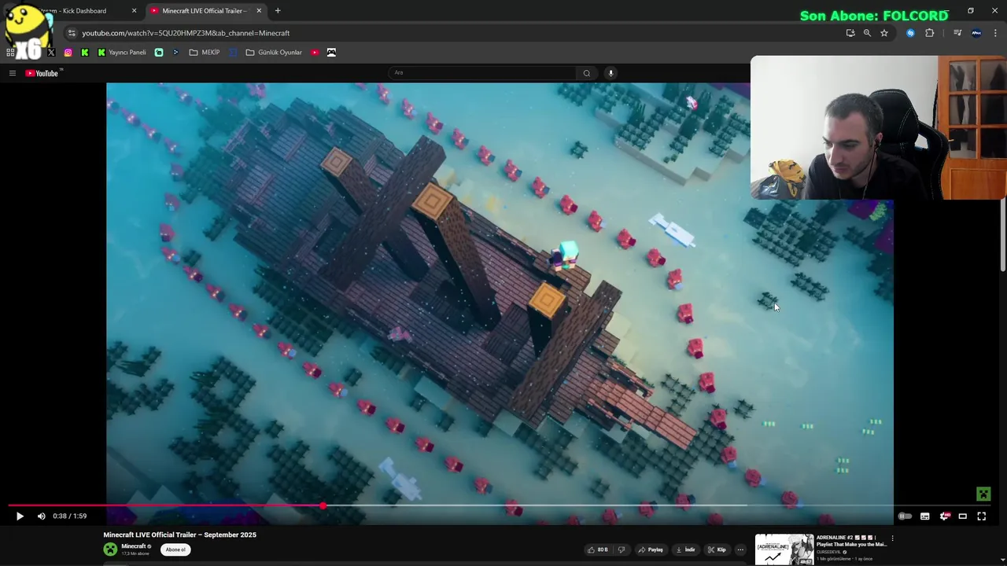Click the YouTube search magnifier button
The image size is (1007, 566).
[x=587, y=73]
